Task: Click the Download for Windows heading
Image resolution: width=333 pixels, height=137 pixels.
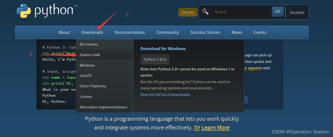Action: (x=163, y=49)
